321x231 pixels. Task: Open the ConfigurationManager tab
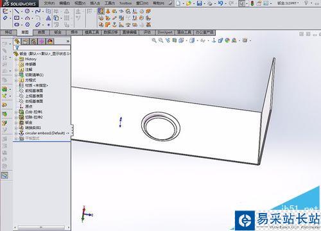(x=33, y=41)
